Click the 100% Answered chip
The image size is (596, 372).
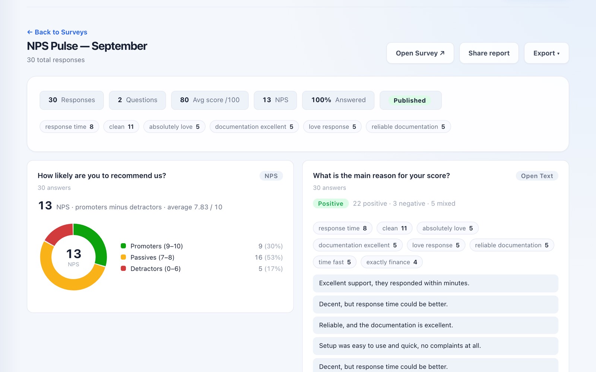(x=338, y=100)
